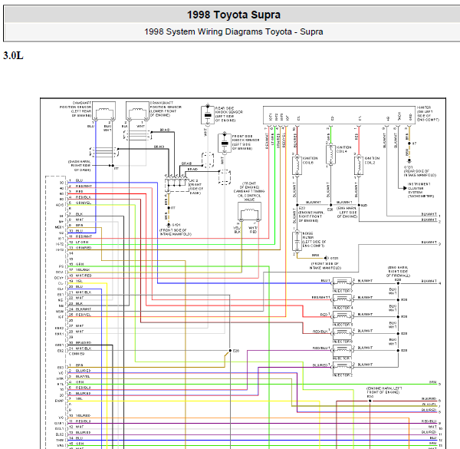This screenshot has width=460, height=449.
Task: Click the rear side knock sensor symbol
Action: pyautogui.click(x=208, y=115)
